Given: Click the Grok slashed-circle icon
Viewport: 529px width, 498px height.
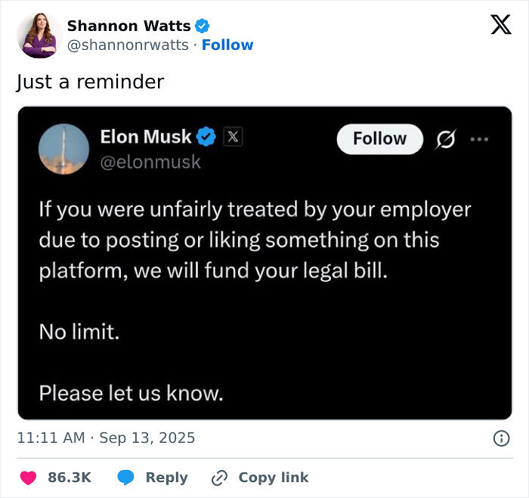Looking at the screenshot, I should point(446,139).
